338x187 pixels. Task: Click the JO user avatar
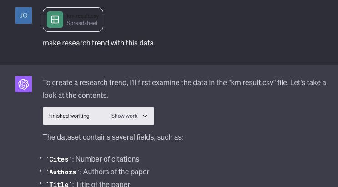point(24,15)
